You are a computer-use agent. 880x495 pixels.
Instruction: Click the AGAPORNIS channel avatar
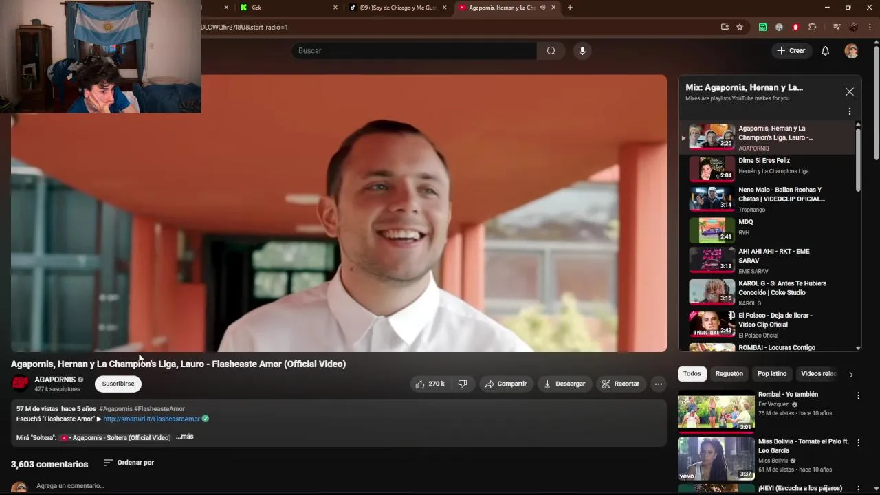point(21,384)
